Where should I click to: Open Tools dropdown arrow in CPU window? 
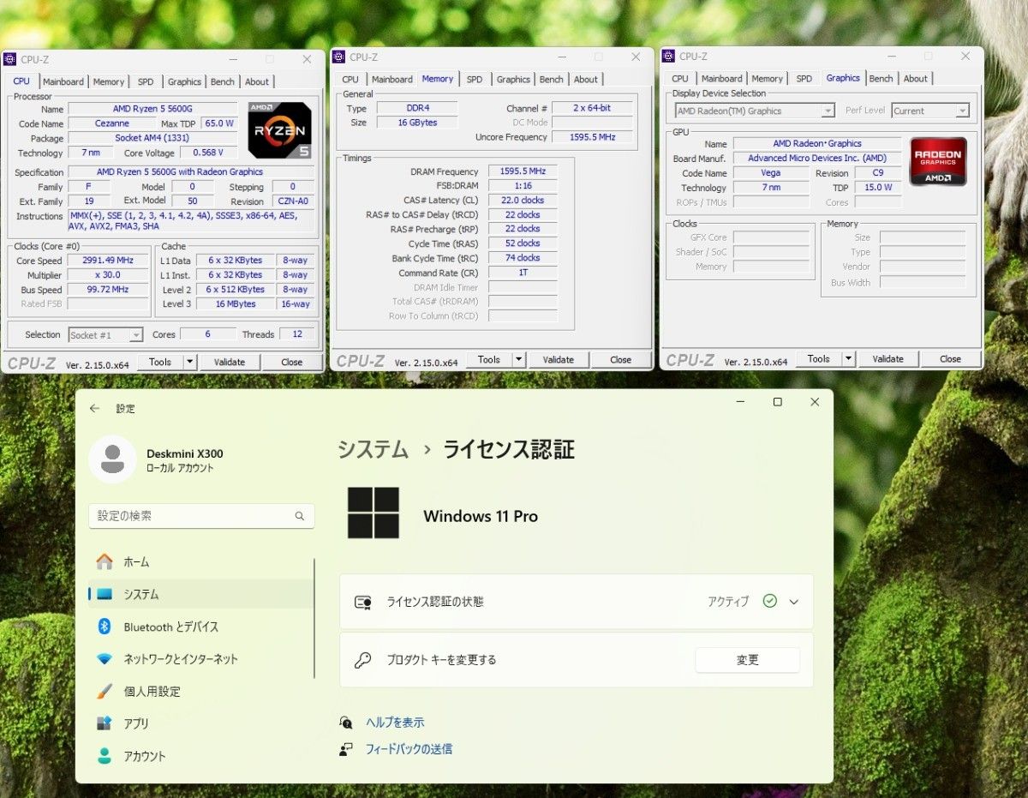coord(189,362)
